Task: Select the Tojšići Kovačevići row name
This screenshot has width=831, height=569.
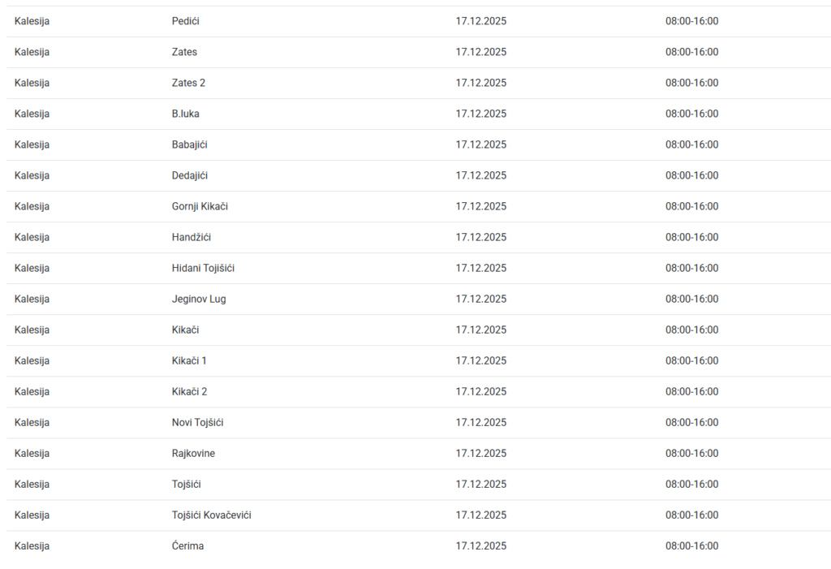Action: 211,515
